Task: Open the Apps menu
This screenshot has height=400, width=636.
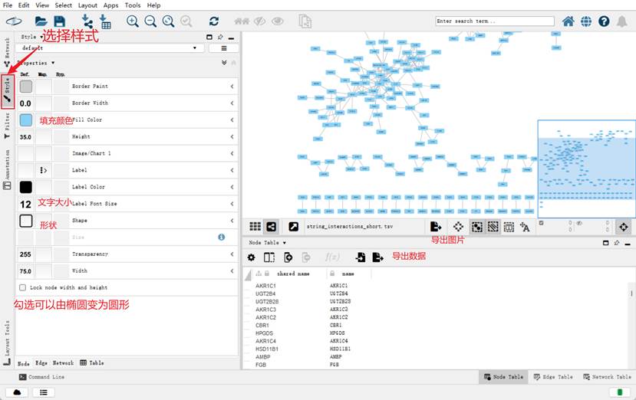Action: click(110, 5)
